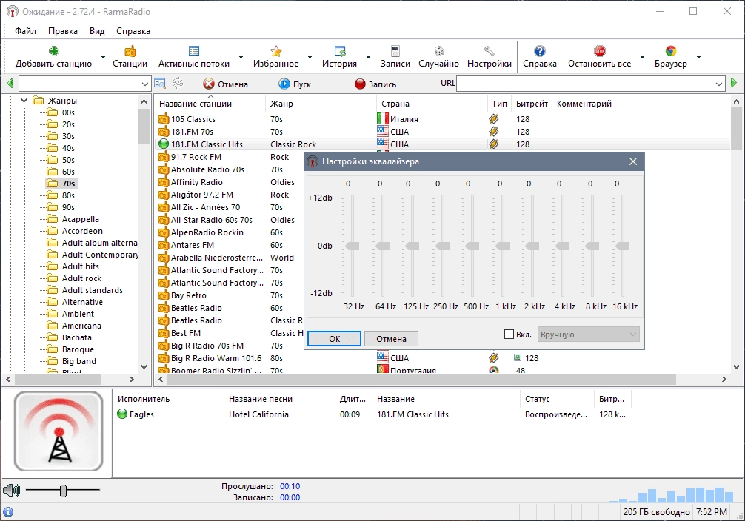Image resolution: width=745 pixels, height=521 pixels.
Task: Click the Stop all toolbar icon
Action: (600, 51)
